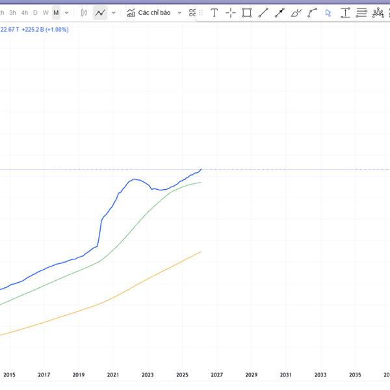Image resolution: width=390 pixels, height=390 pixels.
Task: Select the crosshair tool
Action: [231, 12]
